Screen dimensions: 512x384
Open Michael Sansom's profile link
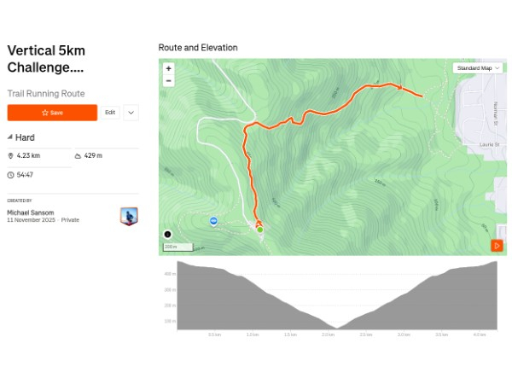tap(31, 212)
